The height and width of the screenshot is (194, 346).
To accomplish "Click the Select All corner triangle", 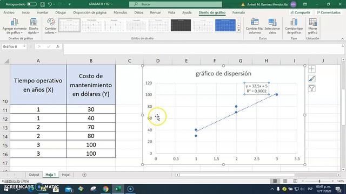I will (x=6, y=61).
